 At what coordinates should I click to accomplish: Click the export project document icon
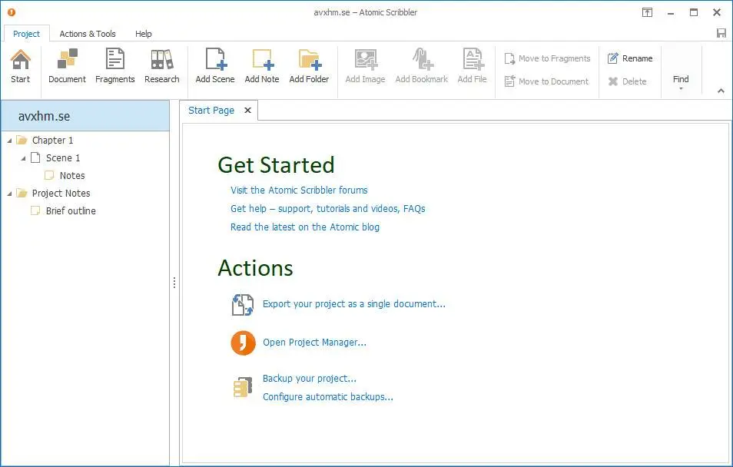point(243,305)
